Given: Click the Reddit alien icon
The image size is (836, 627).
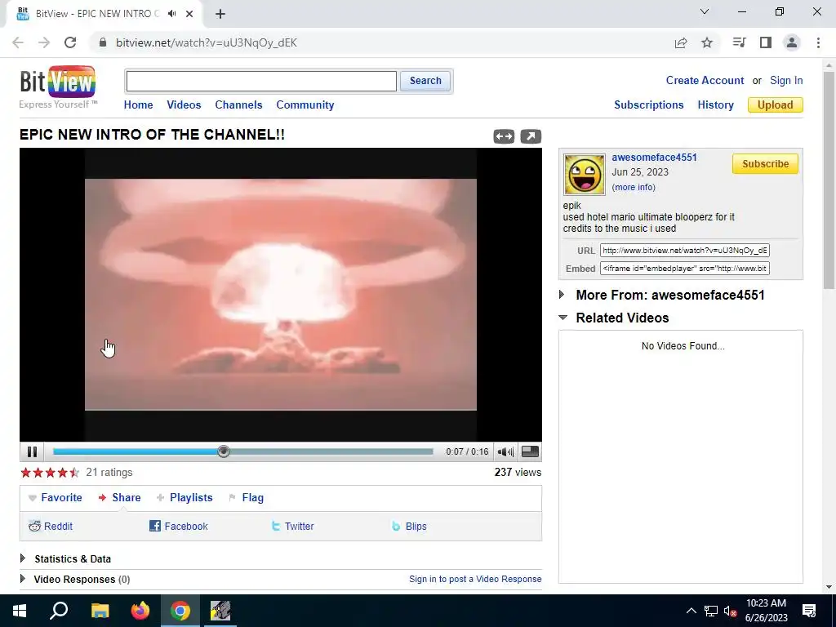Looking at the screenshot, I should point(34,527).
